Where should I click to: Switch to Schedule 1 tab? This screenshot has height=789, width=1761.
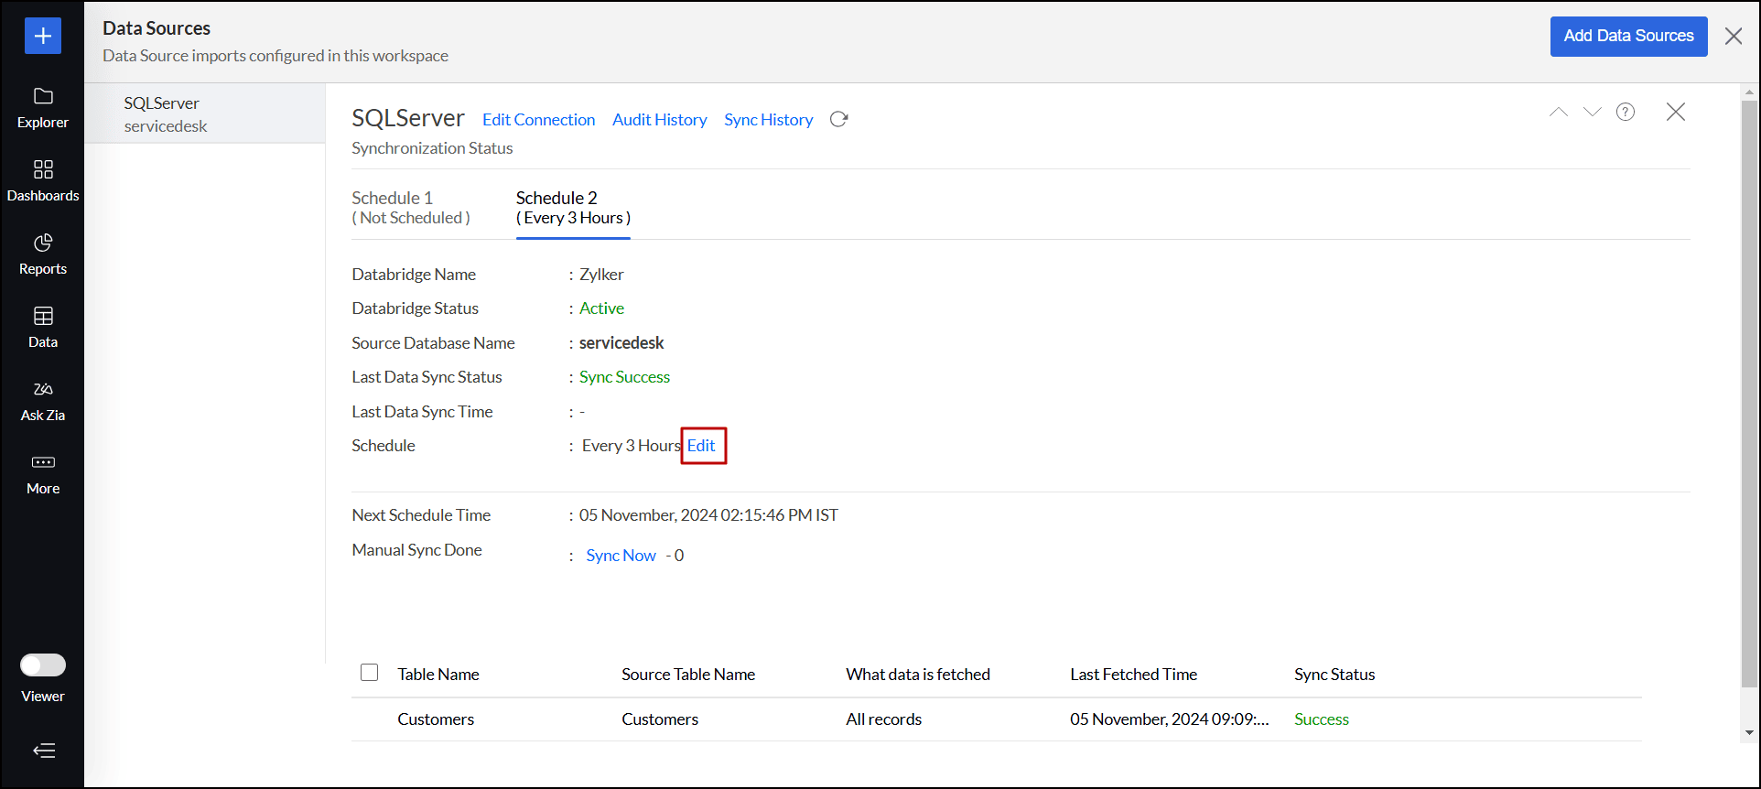pos(411,208)
